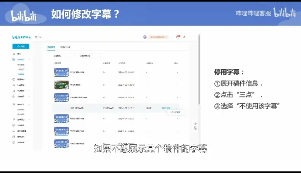Open the fans management sidebar icon
The image size is (301, 173).
(x=13, y=85)
